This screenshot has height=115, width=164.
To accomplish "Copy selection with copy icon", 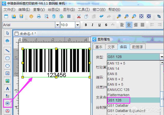I will coord(86,16).
